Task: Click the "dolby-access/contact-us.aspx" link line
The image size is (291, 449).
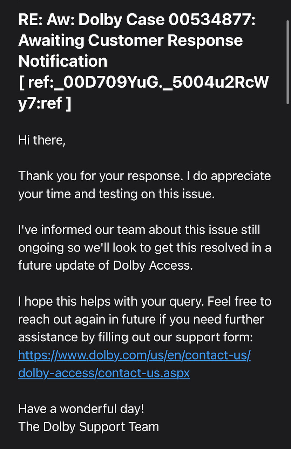Action: click(x=104, y=373)
